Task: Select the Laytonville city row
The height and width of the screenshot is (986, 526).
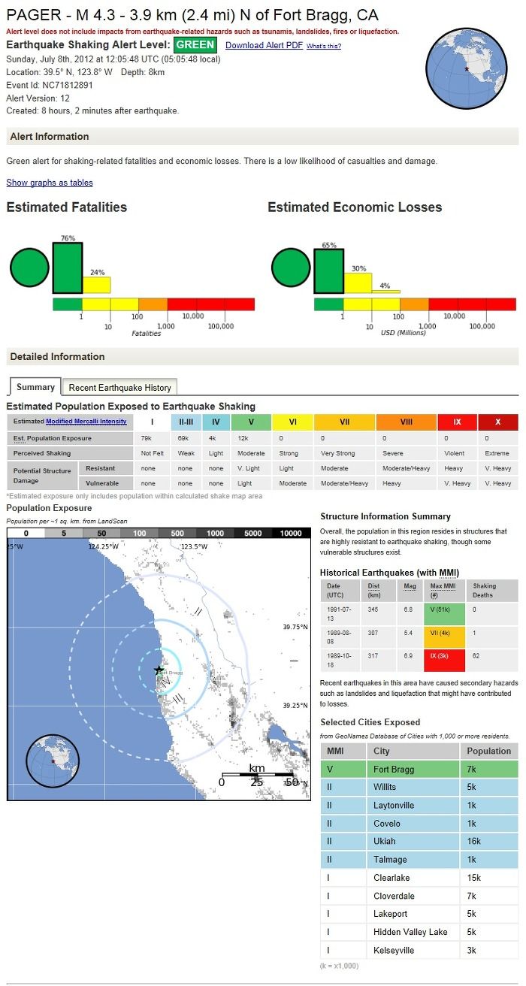Action: pyautogui.click(x=419, y=805)
